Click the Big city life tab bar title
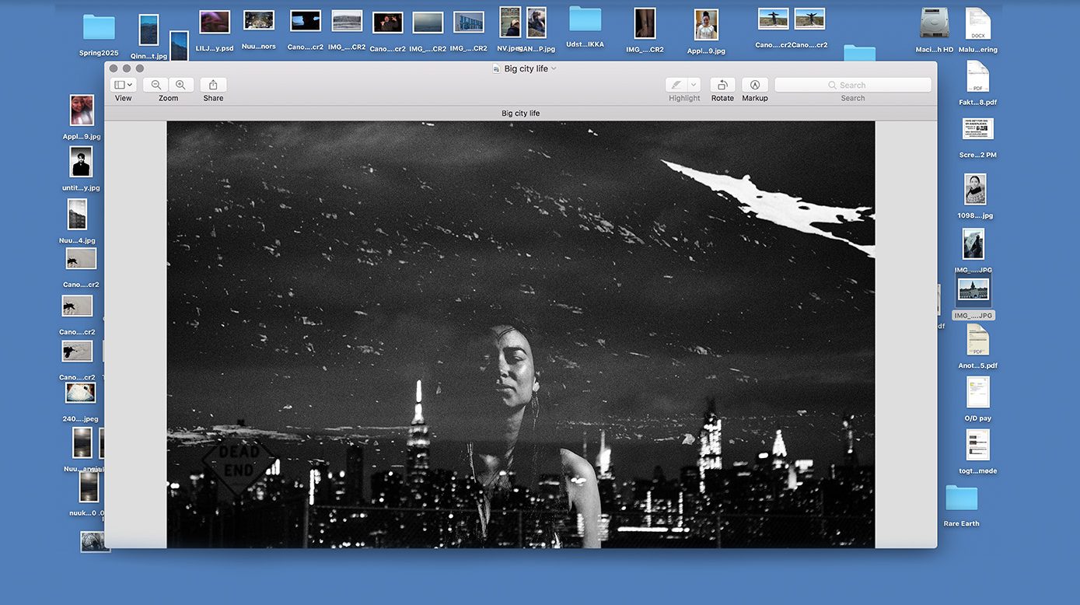 pyautogui.click(x=521, y=114)
